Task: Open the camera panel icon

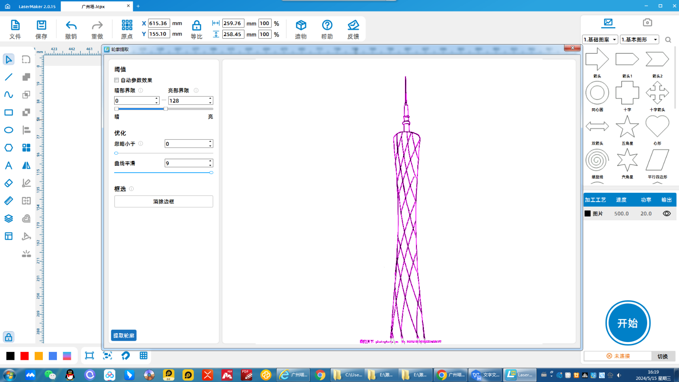Action: point(647,22)
